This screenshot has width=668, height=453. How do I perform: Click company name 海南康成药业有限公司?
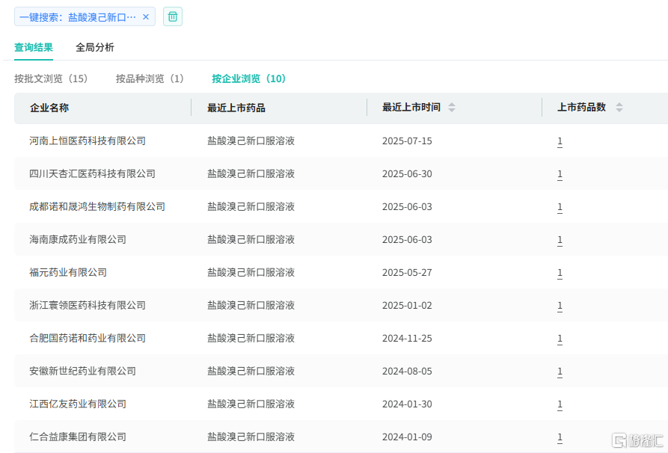[78, 240]
